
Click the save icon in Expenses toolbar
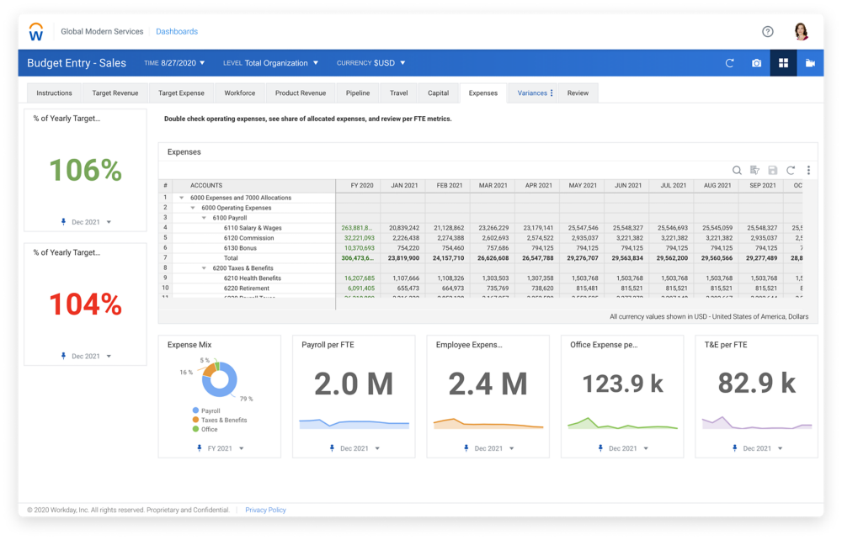click(x=773, y=170)
